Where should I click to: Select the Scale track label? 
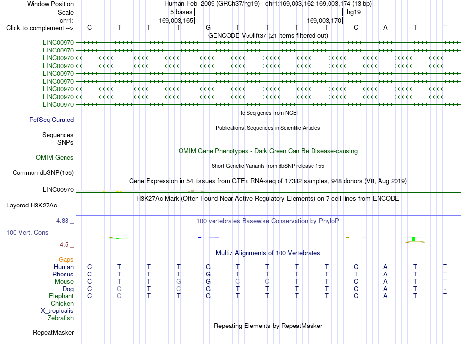[66, 12]
